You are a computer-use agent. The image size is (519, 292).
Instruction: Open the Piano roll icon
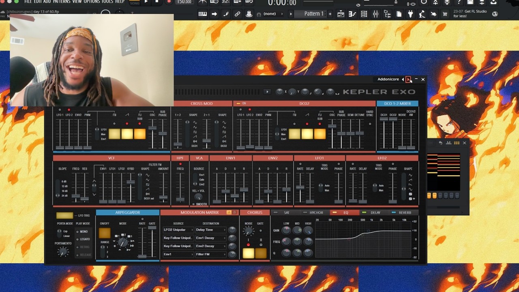(352, 14)
